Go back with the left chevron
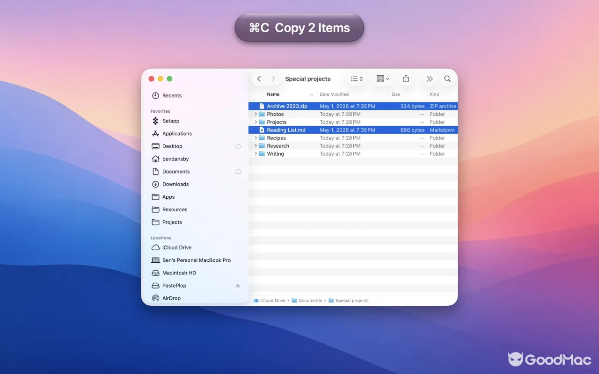The height and width of the screenshot is (374, 599). (259, 79)
